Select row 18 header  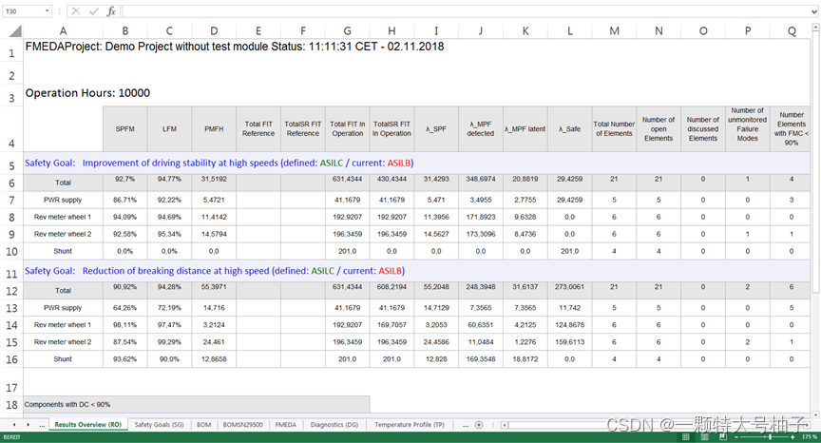point(11,405)
